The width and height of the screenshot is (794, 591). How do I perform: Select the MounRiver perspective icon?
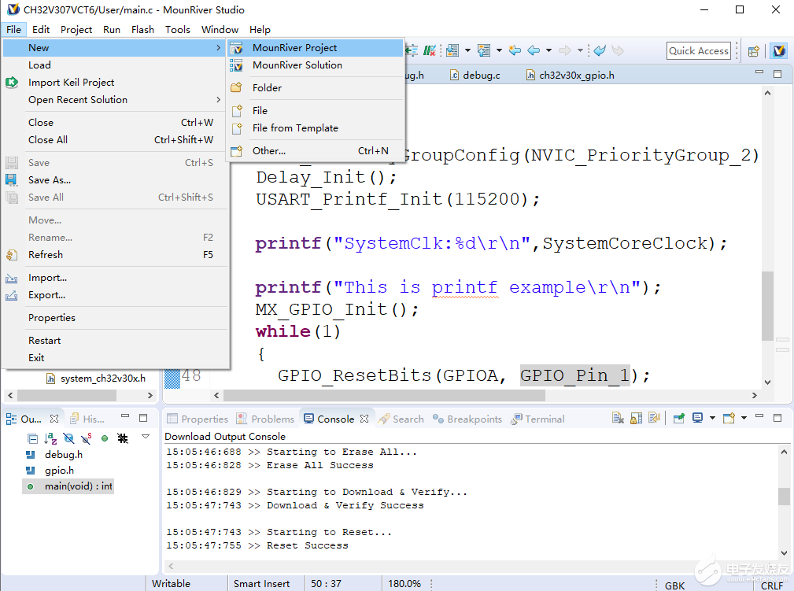coord(779,50)
